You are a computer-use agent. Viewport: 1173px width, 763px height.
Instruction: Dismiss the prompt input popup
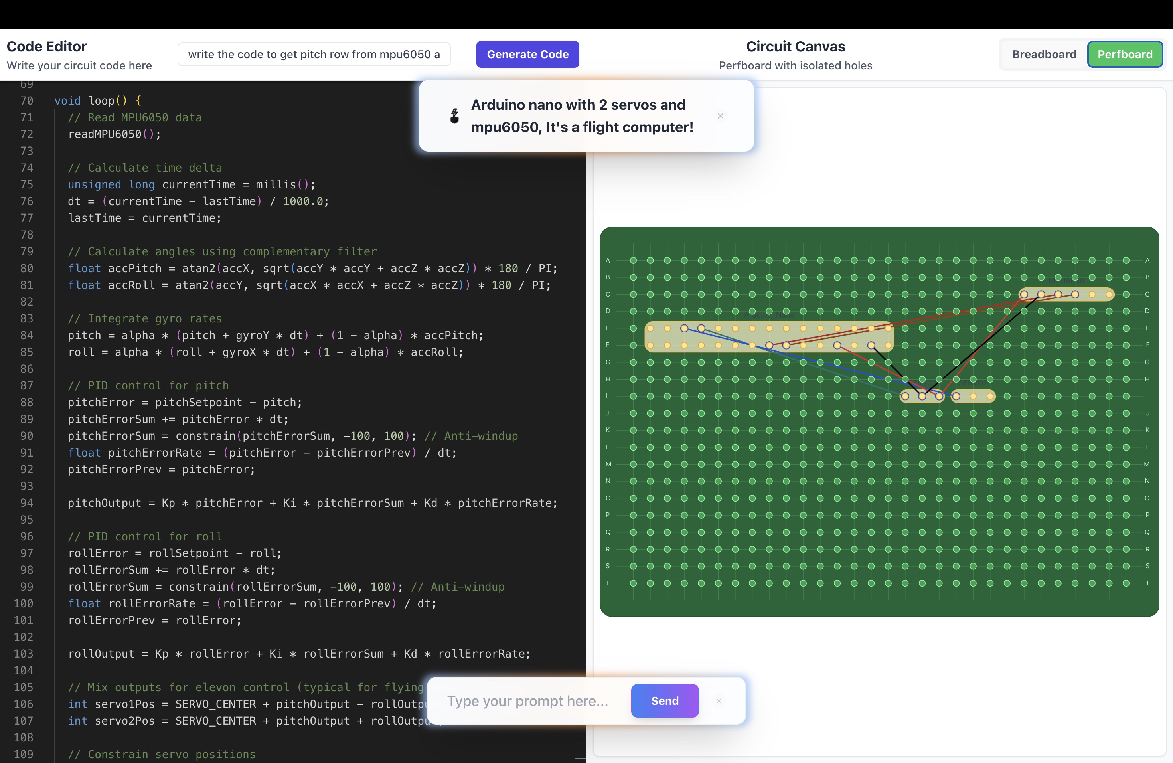click(719, 700)
